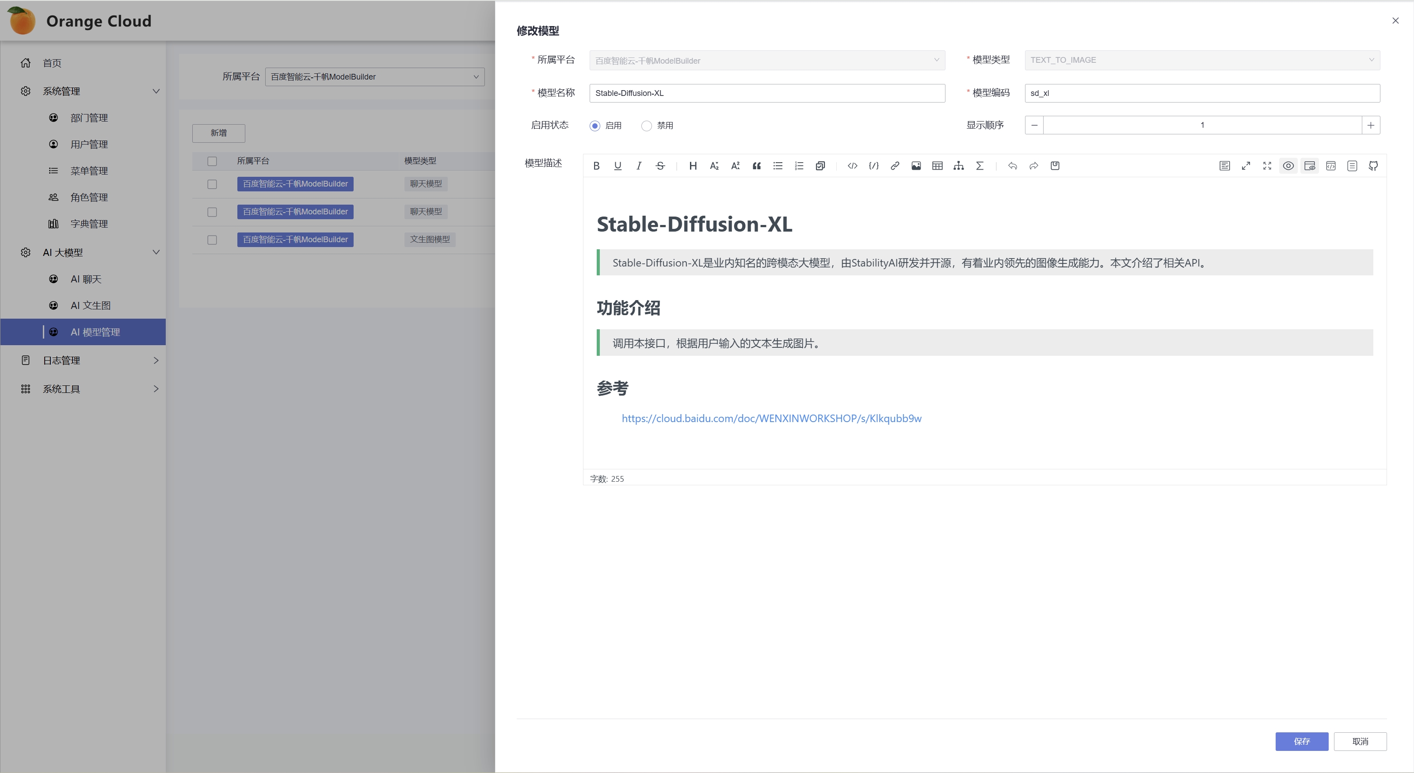1414x773 pixels.
Task: Open the heading (H) tool
Action: pyautogui.click(x=693, y=166)
